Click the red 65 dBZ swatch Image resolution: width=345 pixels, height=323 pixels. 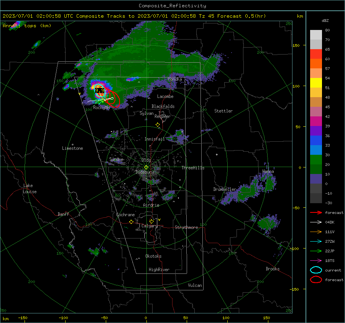point(316,54)
